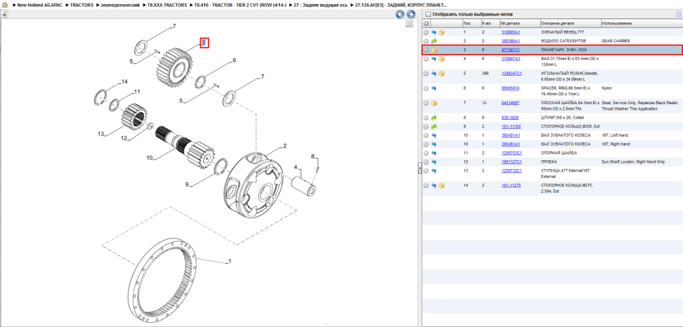Click the green arrow icon for part 388366A1
The width and height of the screenshot is (683, 327).
[x=434, y=41]
